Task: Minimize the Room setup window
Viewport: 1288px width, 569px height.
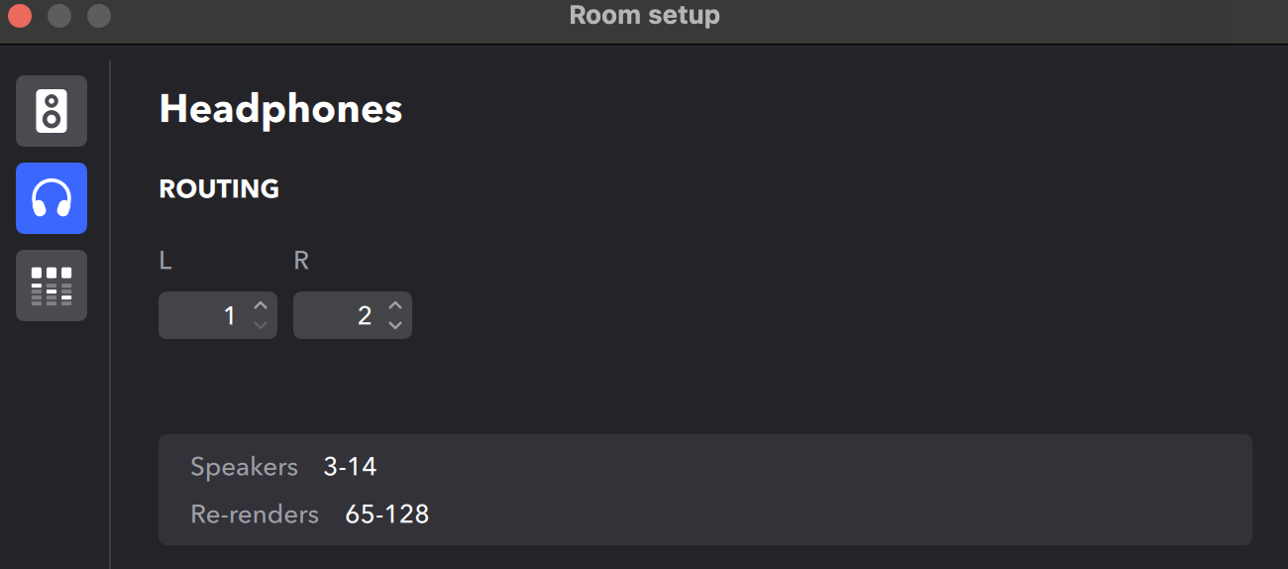Action: (x=59, y=16)
